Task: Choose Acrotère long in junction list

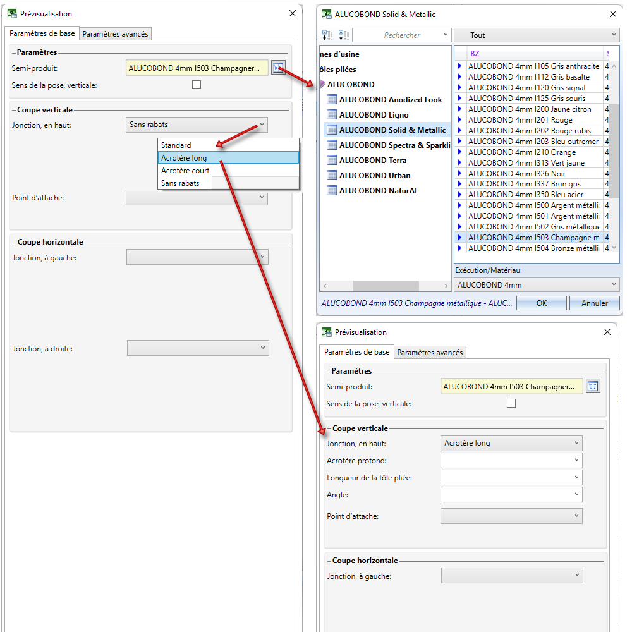Action: [x=228, y=157]
